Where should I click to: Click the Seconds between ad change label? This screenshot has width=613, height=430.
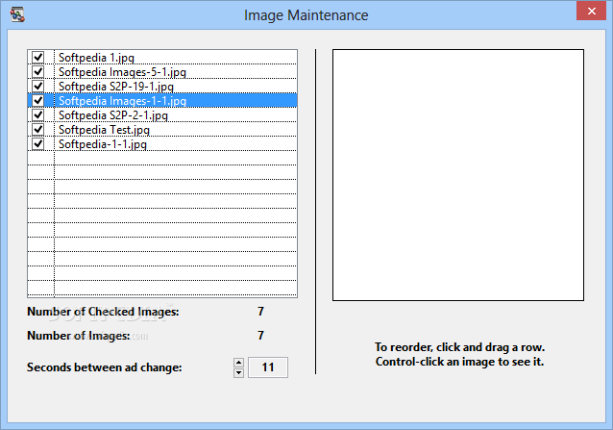point(105,367)
